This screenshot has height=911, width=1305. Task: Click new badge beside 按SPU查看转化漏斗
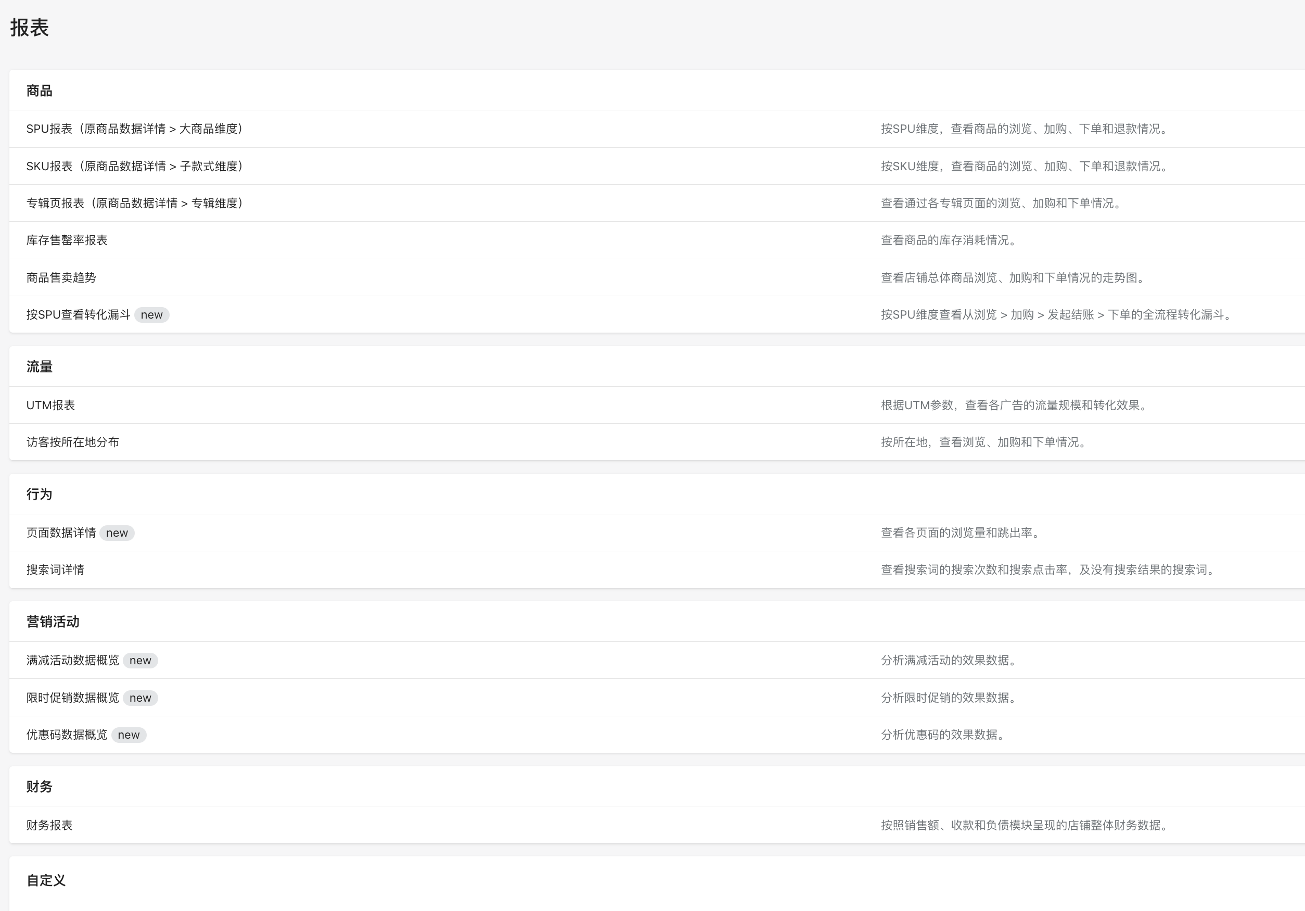tap(152, 315)
